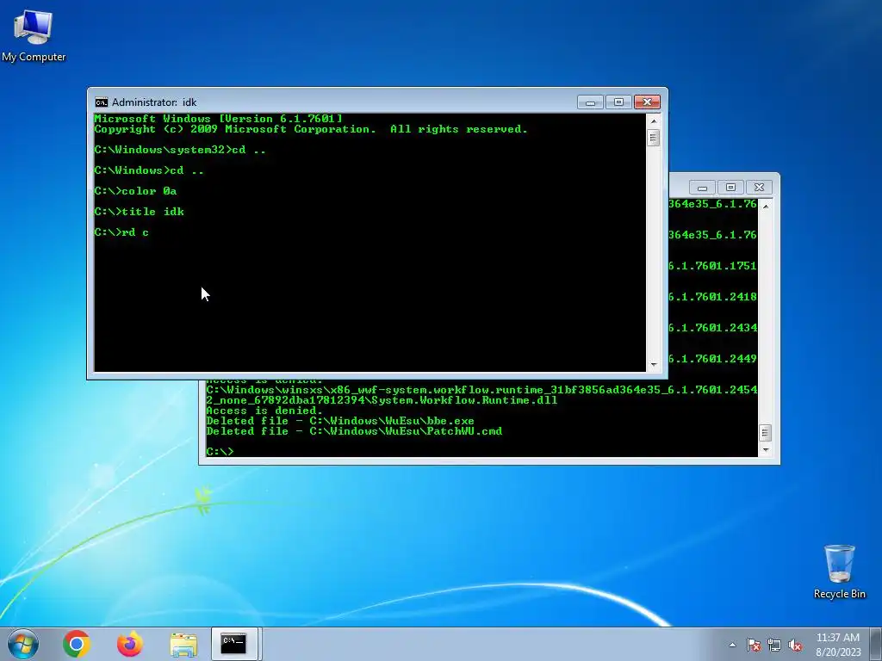Click the idk window scrollbar up arrow
This screenshot has height=661, width=882.
653,120
